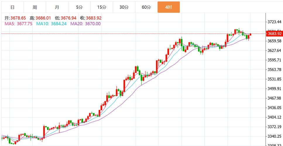Click the 3467.98 price axis label

pos(274,98)
